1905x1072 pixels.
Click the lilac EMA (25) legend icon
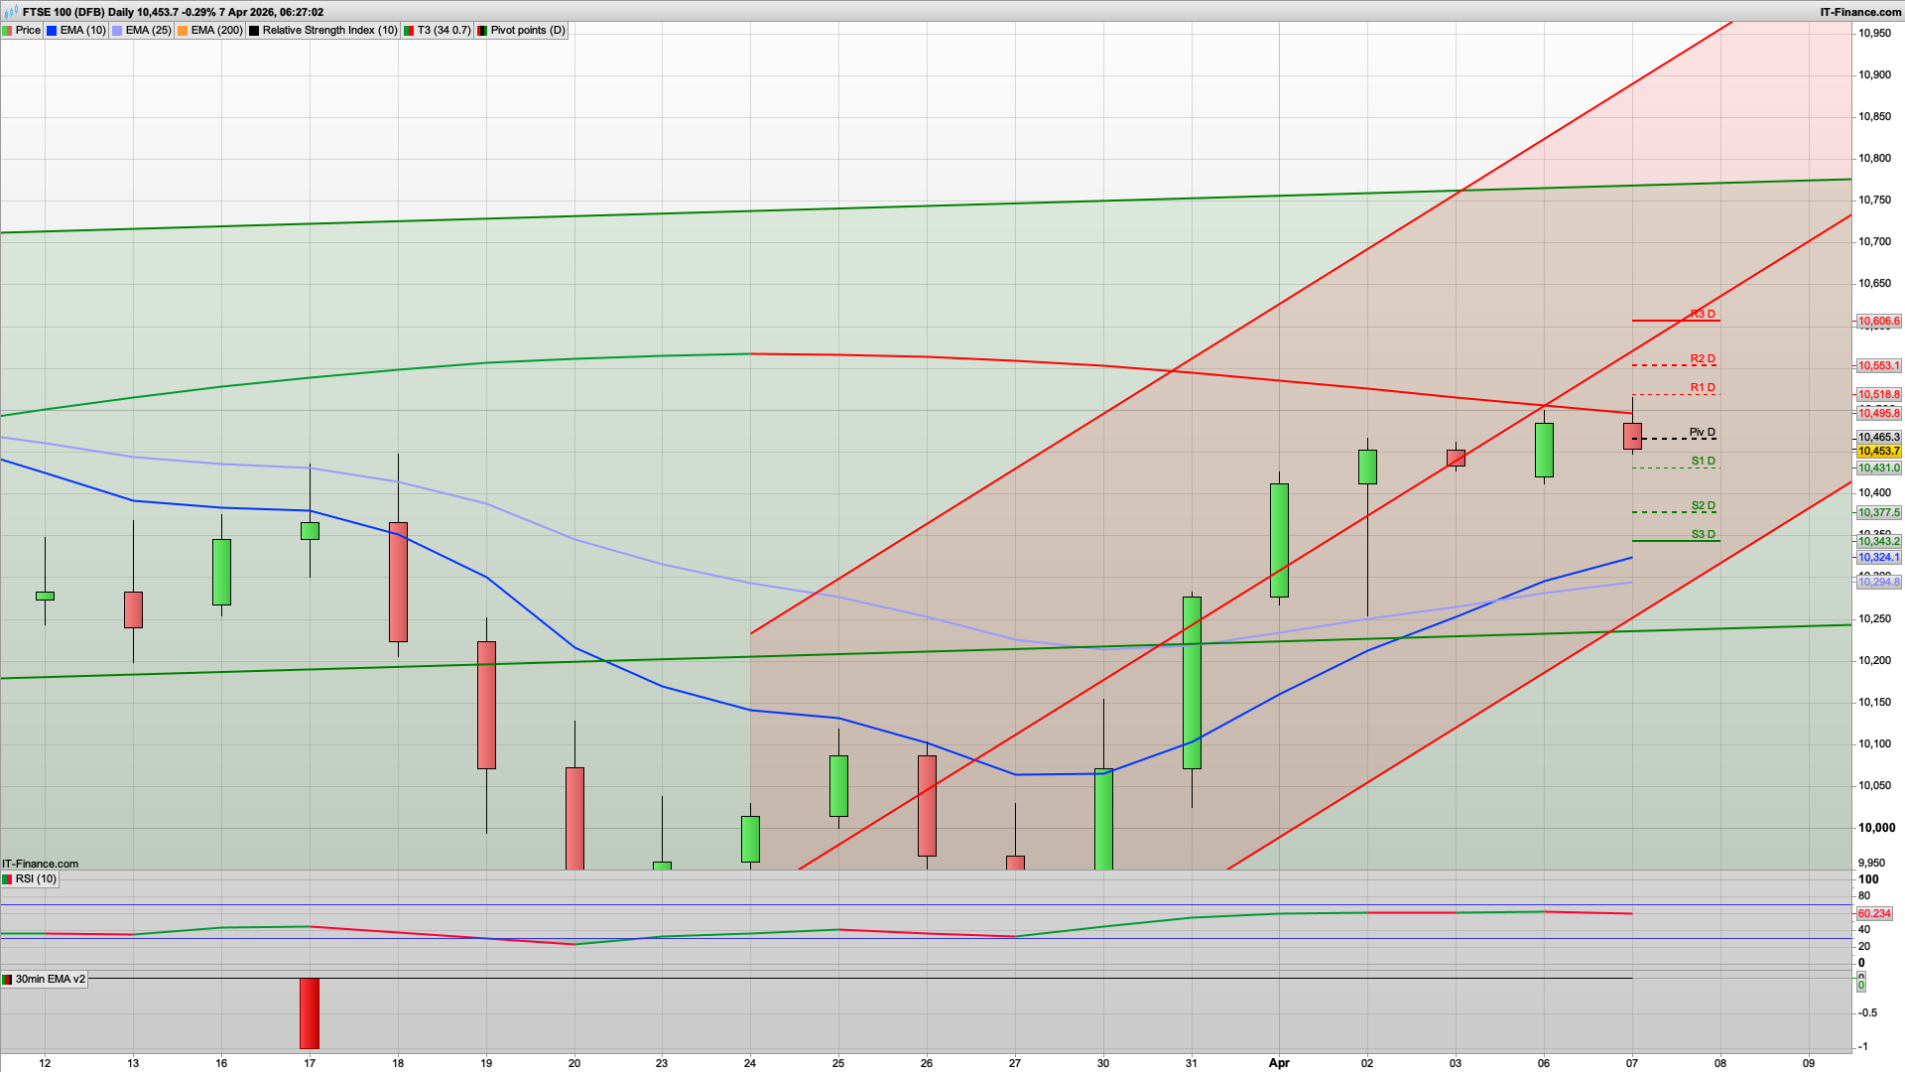click(119, 30)
